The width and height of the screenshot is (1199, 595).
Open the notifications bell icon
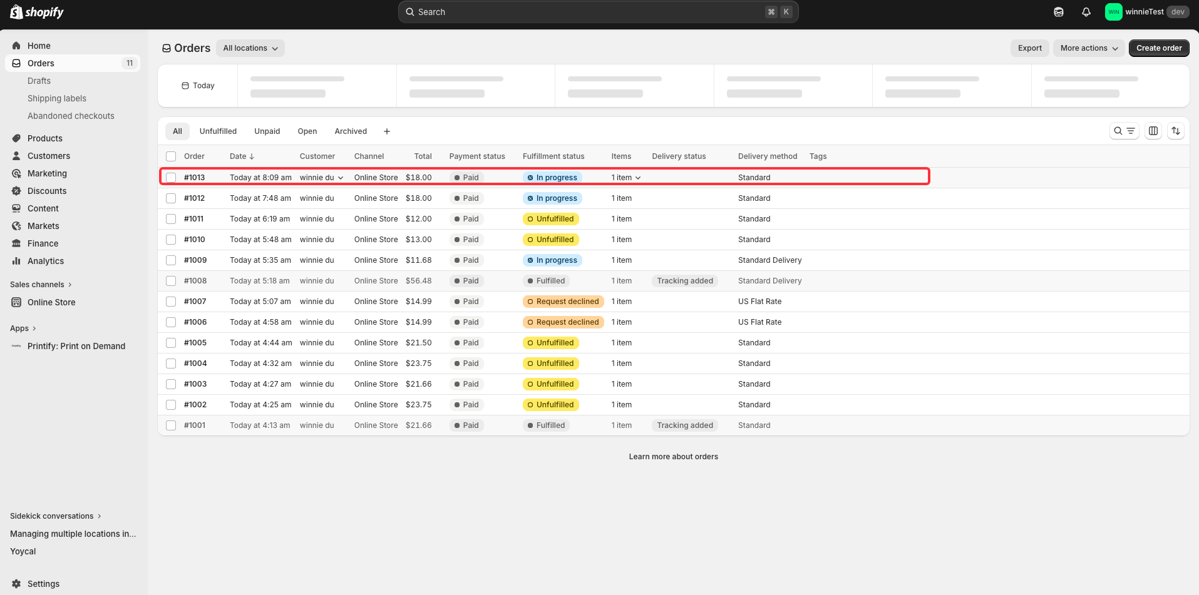[1086, 12]
